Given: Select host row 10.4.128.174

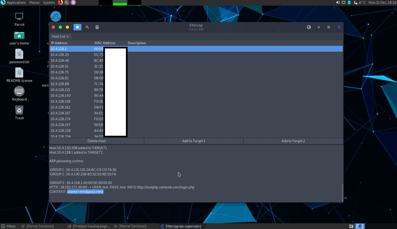Looking at the screenshot, I should tap(196, 119).
